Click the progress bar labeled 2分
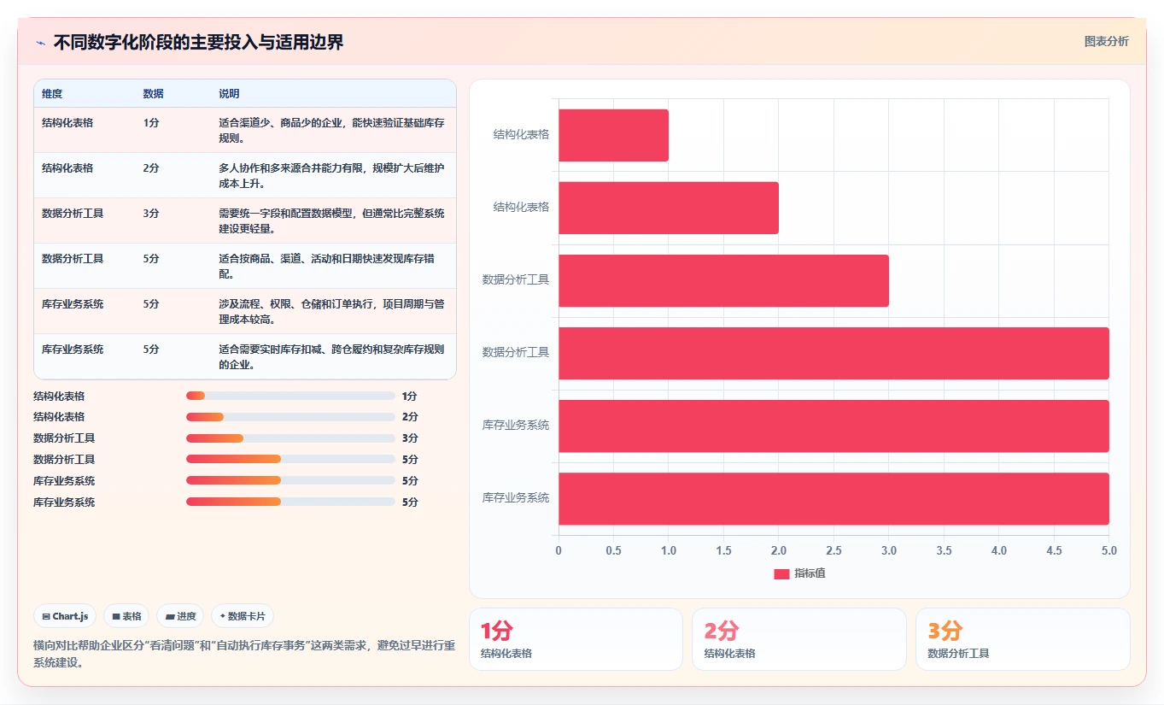 click(x=290, y=417)
